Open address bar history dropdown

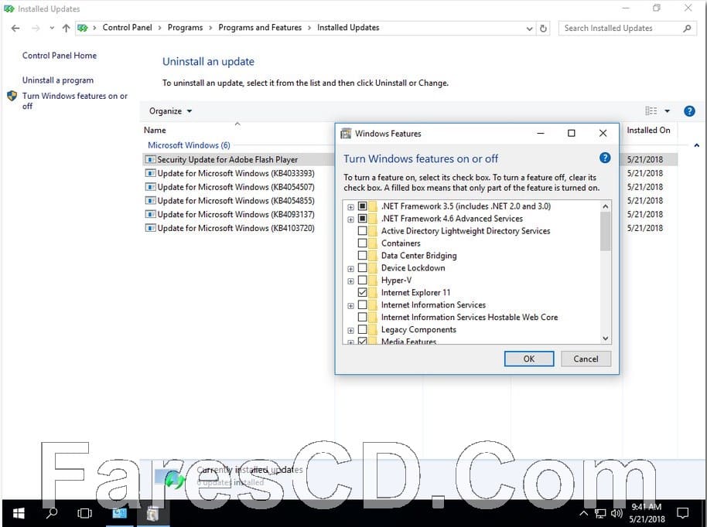point(529,29)
